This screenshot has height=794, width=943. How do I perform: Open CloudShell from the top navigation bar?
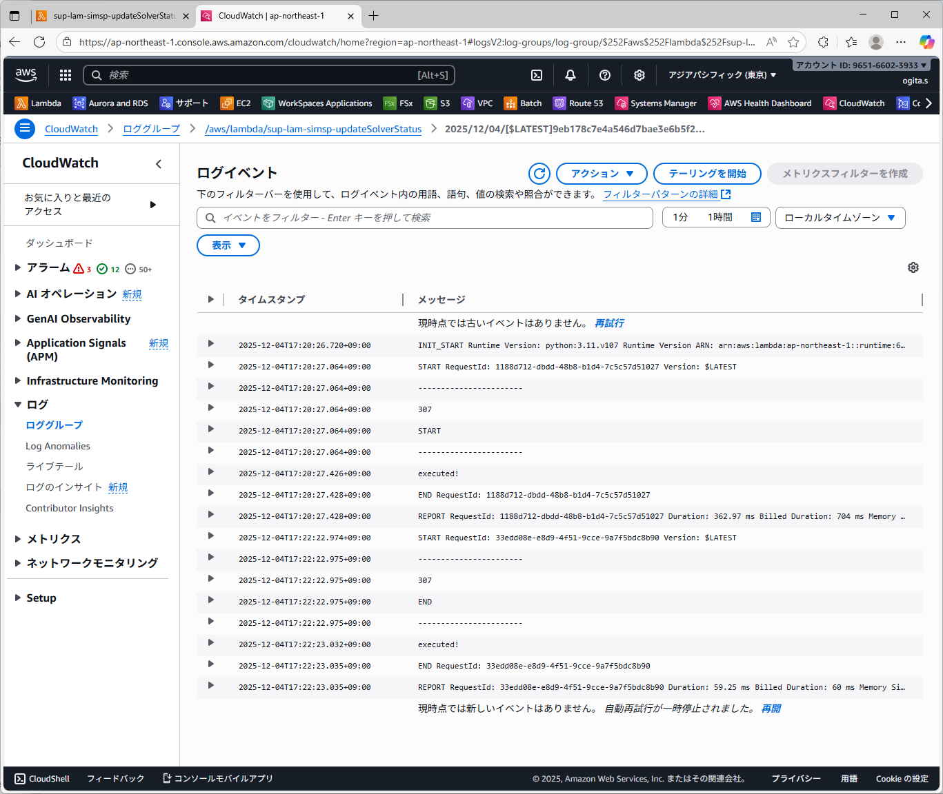tap(537, 75)
